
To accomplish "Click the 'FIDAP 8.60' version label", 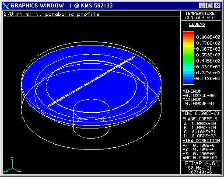I will 202,163.
